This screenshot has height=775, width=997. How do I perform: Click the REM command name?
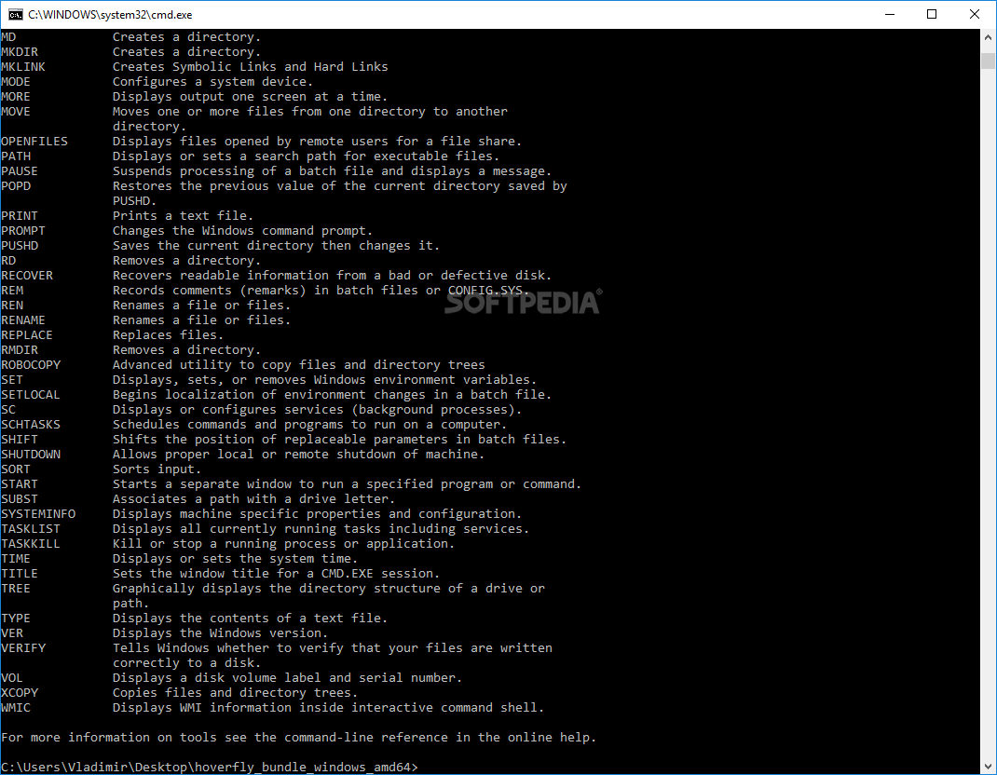point(12,291)
